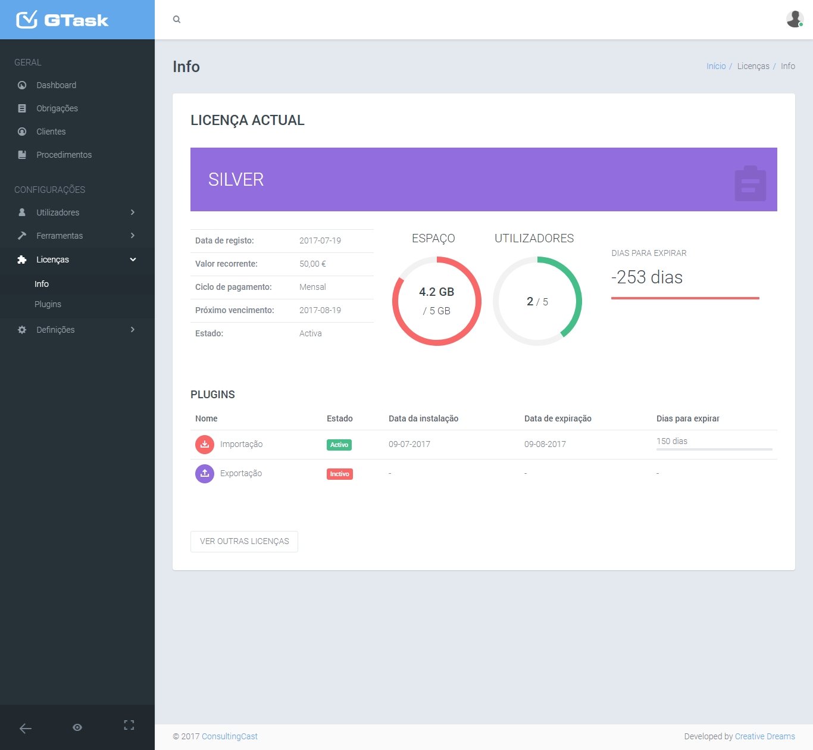Screen dimensions: 813x750
Task: Click the Ver Outras Licenças button
Action: point(244,542)
